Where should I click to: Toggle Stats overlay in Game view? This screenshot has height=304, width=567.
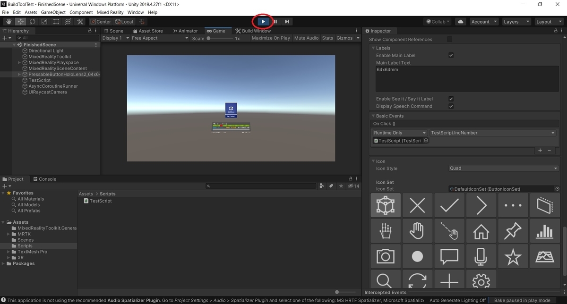pyautogui.click(x=327, y=38)
